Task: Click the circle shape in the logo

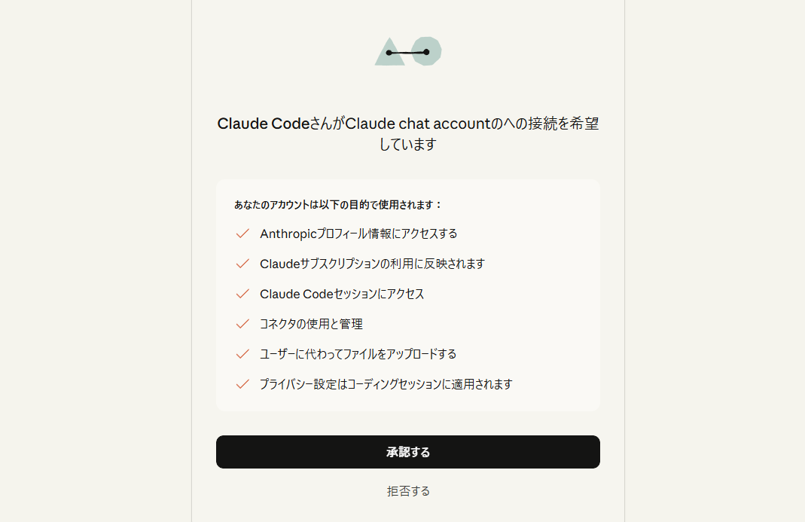Action: [x=428, y=51]
